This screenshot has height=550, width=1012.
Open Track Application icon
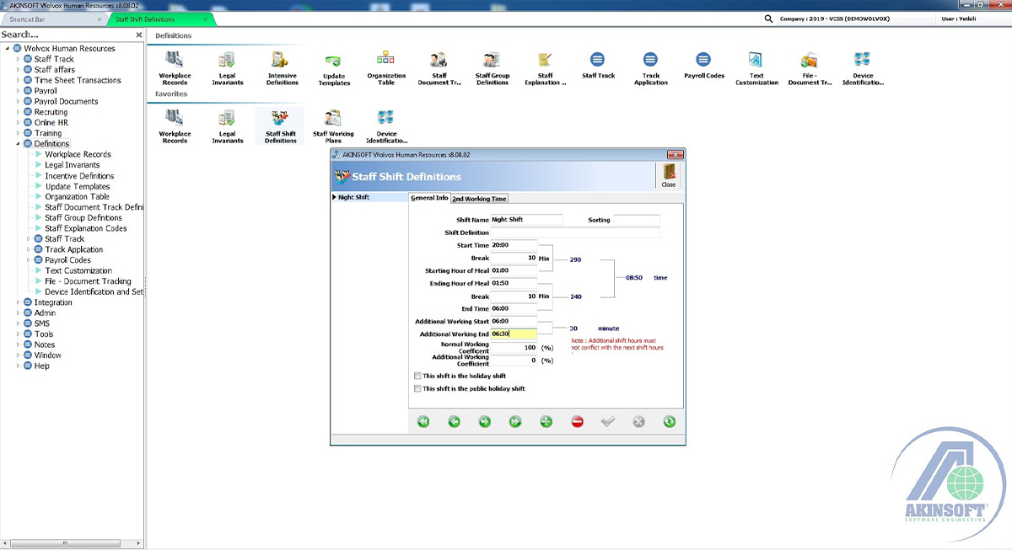coord(650,67)
